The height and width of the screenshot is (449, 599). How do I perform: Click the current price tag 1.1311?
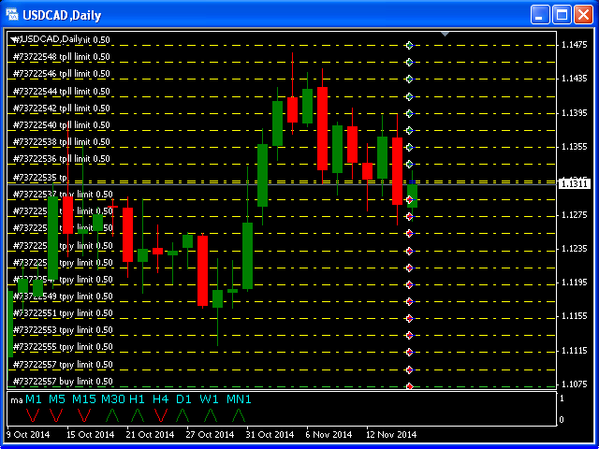(574, 184)
